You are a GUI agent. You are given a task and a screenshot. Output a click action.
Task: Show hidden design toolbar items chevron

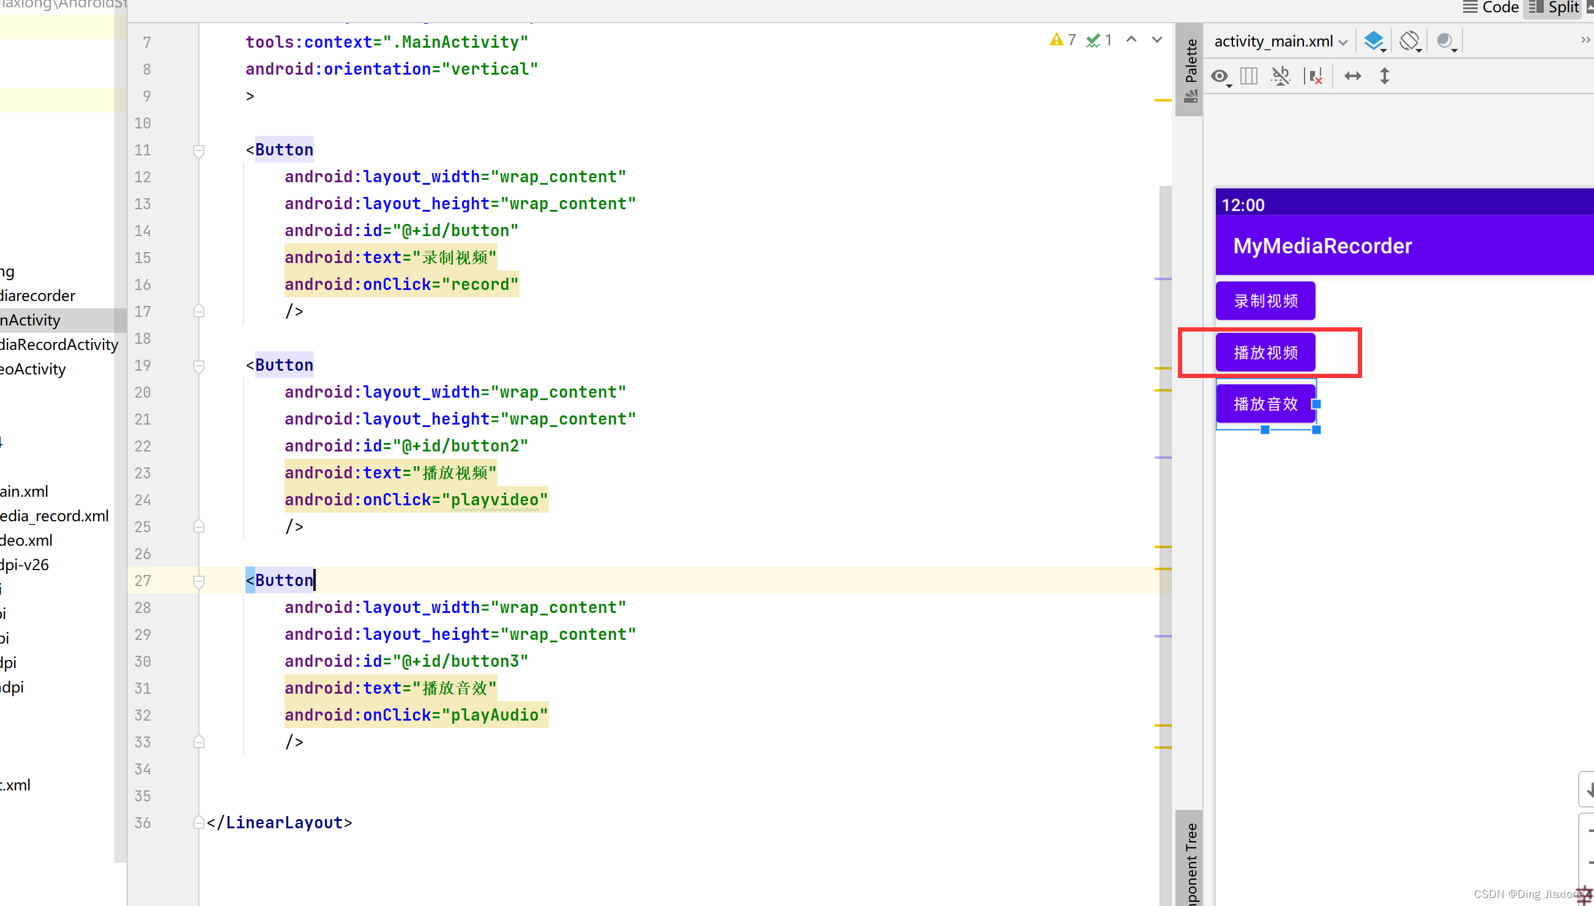tap(1585, 40)
